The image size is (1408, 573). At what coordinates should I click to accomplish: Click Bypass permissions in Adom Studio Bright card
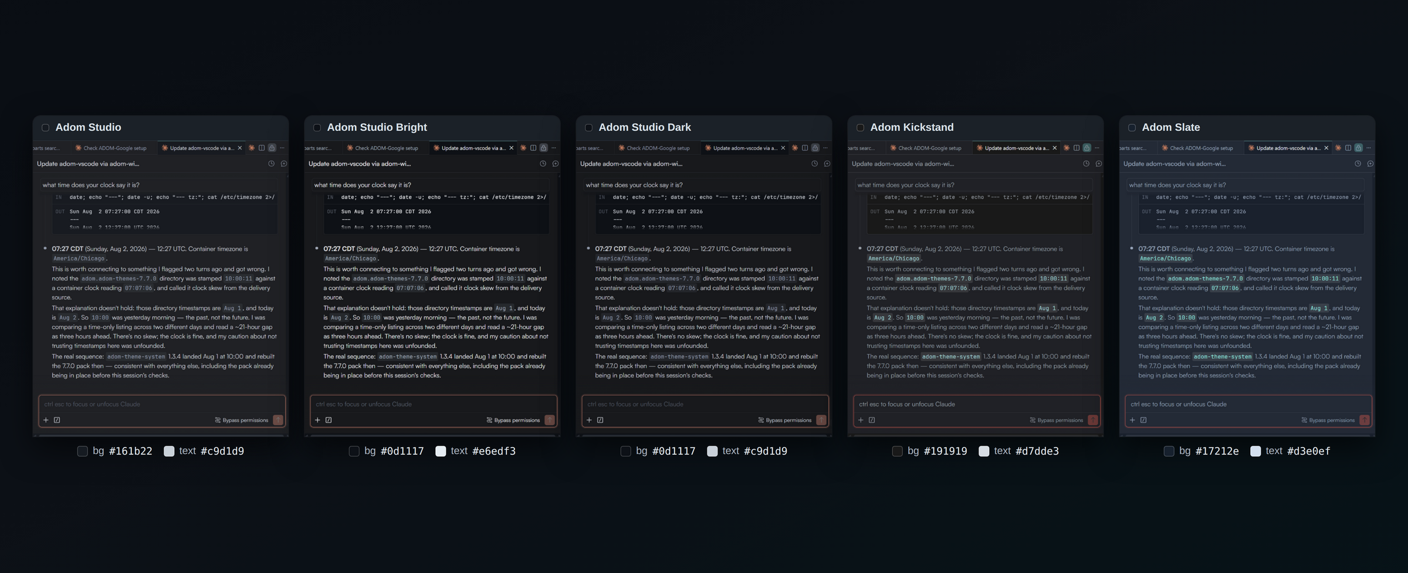coord(513,420)
